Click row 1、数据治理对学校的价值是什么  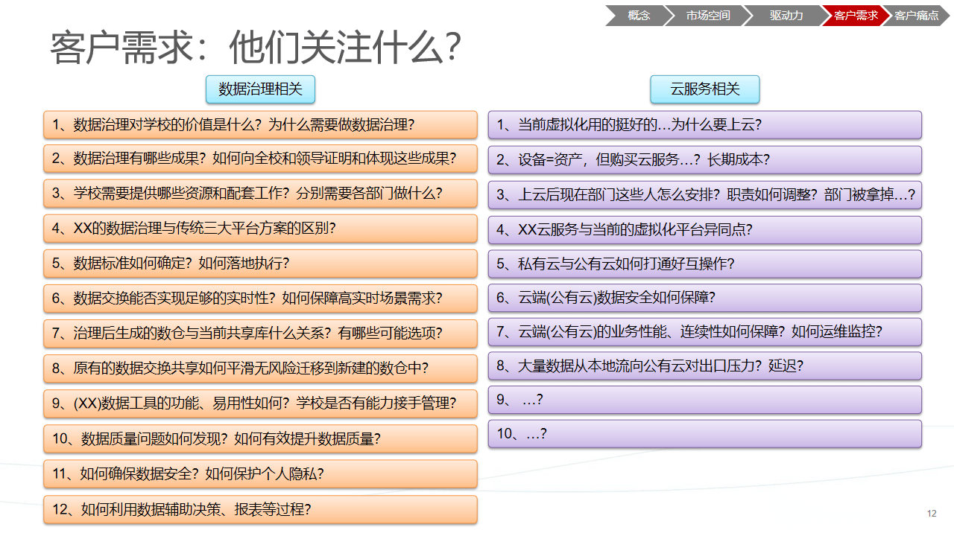[260, 125]
